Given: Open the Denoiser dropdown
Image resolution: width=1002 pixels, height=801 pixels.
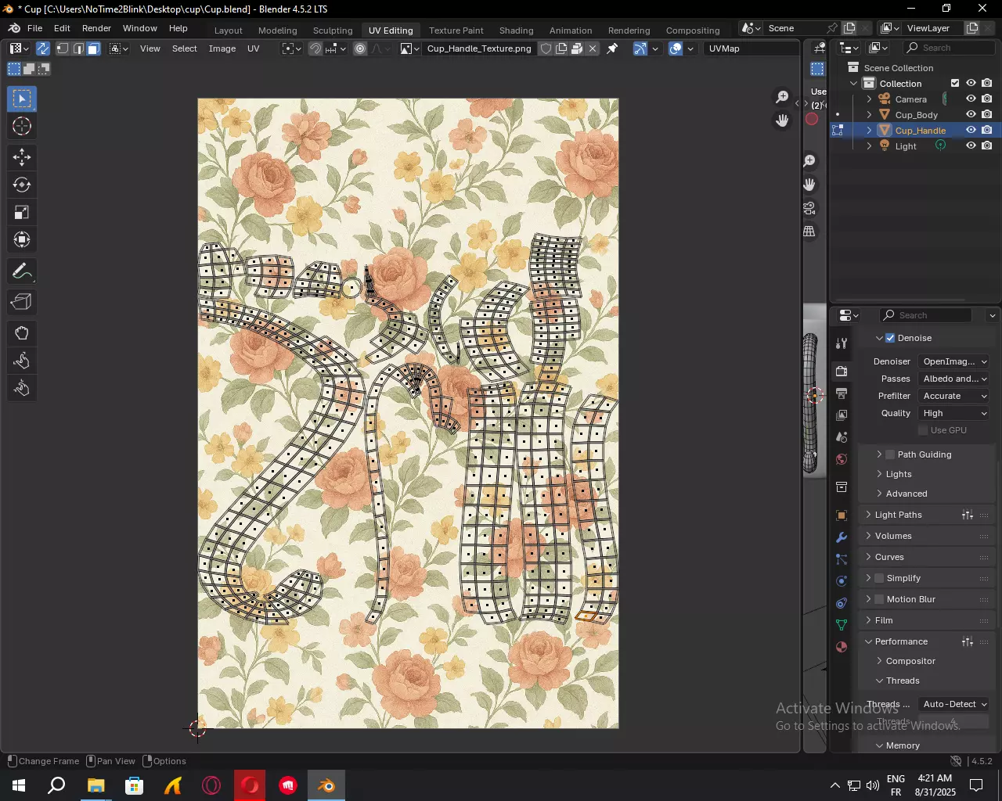Looking at the screenshot, I should (954, 361).
